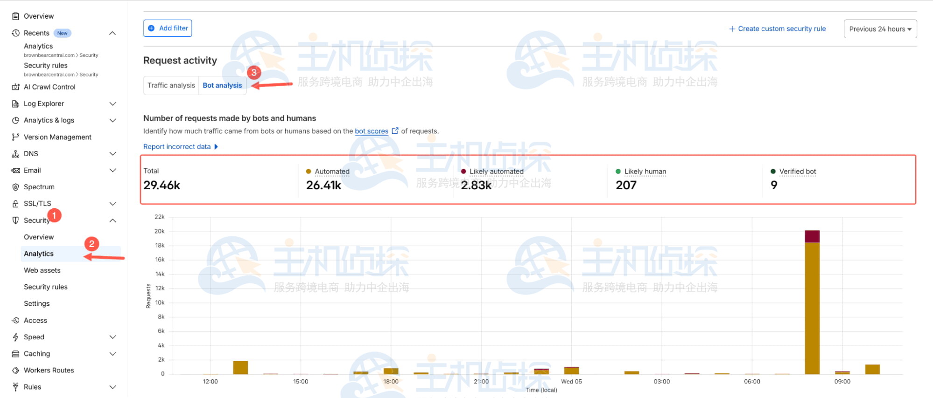
Task: Toggle the Verified bot legend indicator
Action: tap(773, 172)
